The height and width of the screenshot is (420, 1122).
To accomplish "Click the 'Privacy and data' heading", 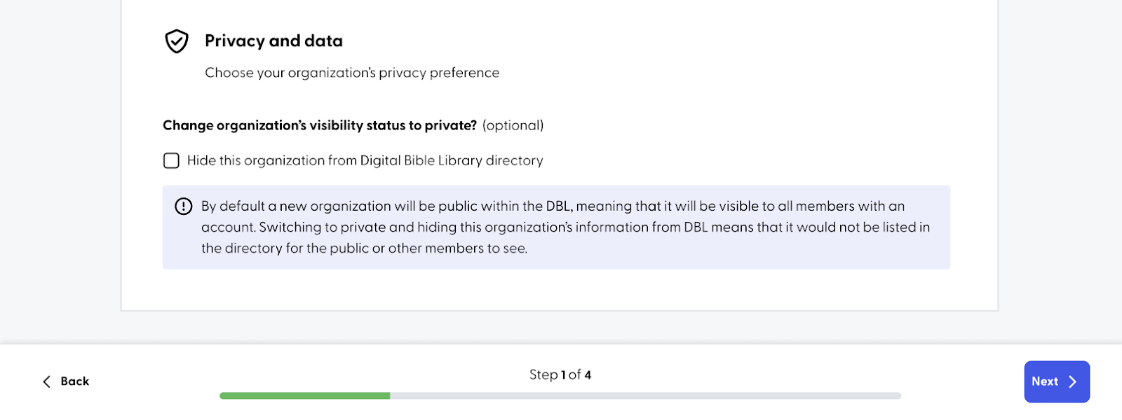I will coord(273,41).
